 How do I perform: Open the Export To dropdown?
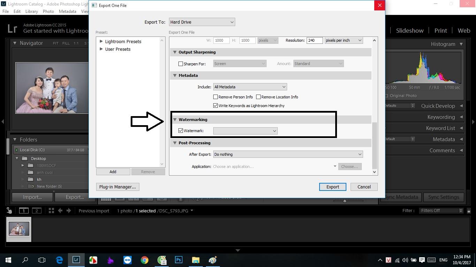coord(202,22)
